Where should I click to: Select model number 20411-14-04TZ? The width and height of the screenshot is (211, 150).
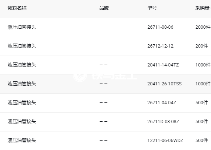tap(163, 65)
